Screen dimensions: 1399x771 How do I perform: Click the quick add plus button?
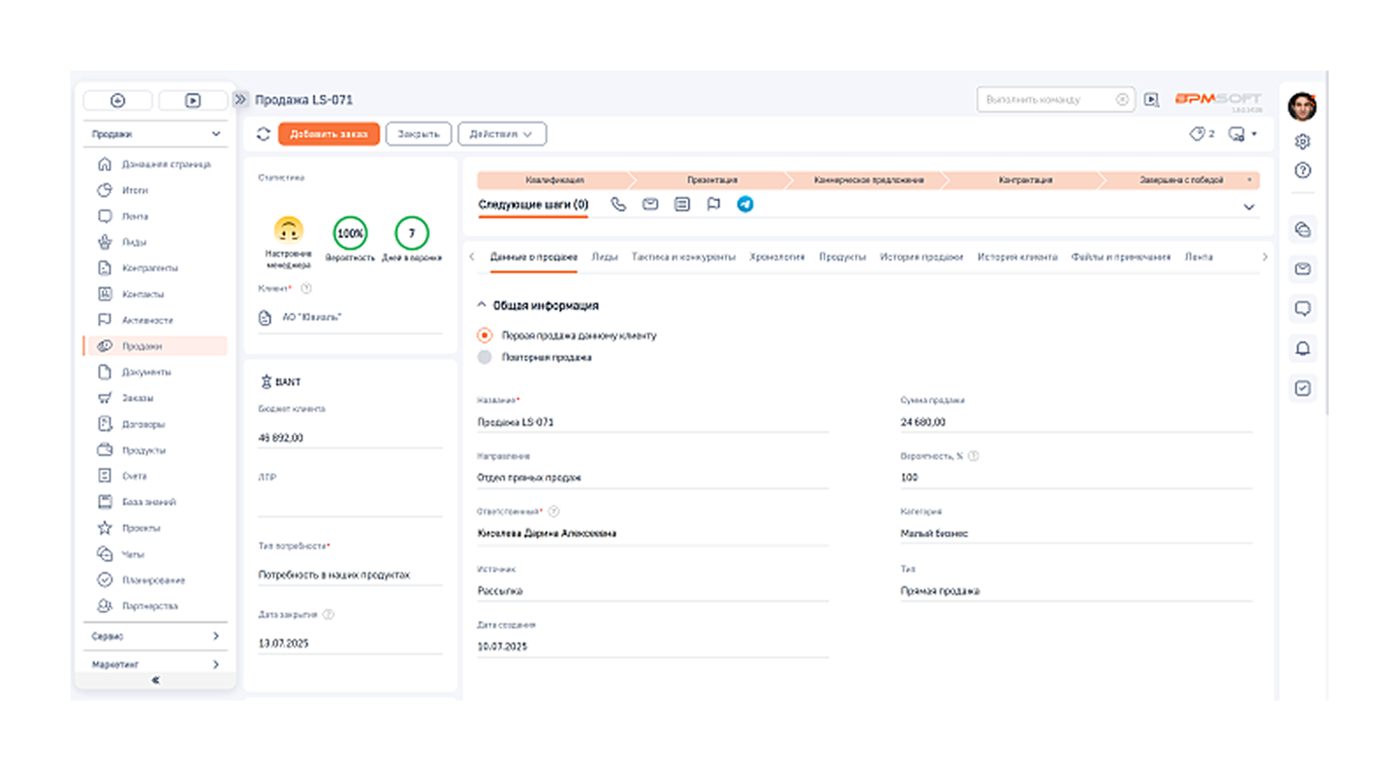(118, 100)
